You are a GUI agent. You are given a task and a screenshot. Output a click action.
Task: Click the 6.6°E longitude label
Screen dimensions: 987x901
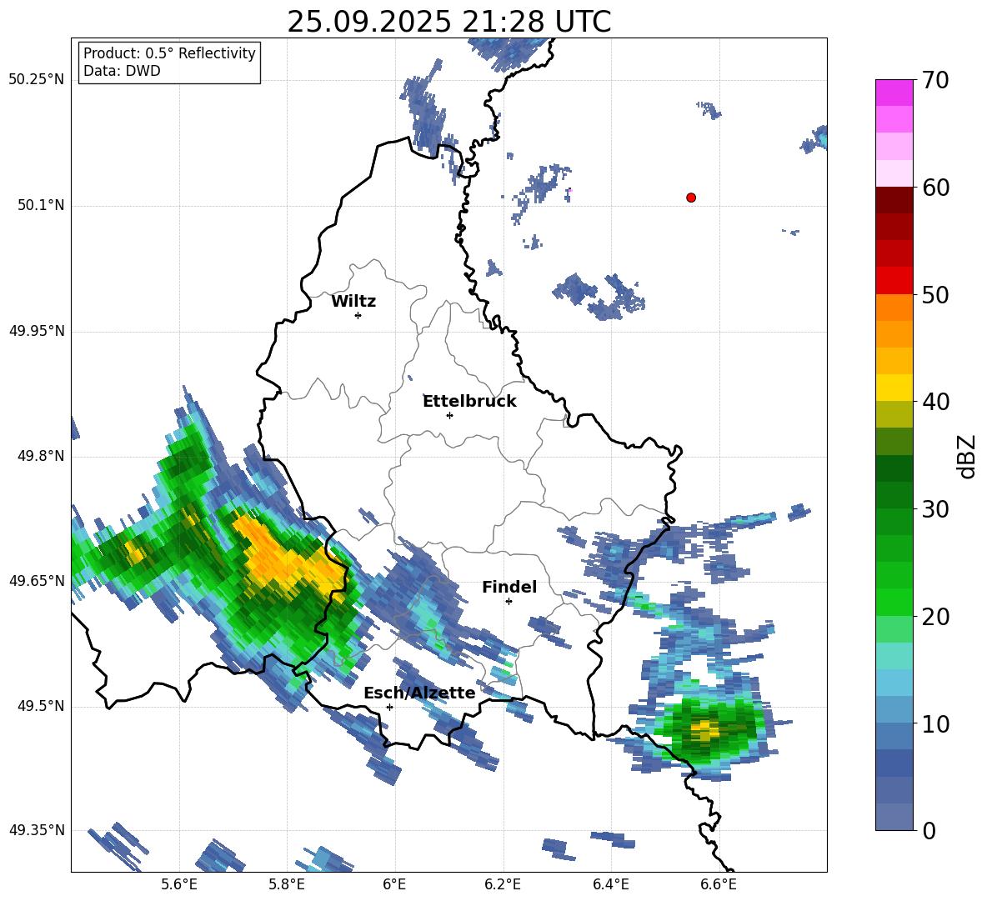[x=719, y=884]
